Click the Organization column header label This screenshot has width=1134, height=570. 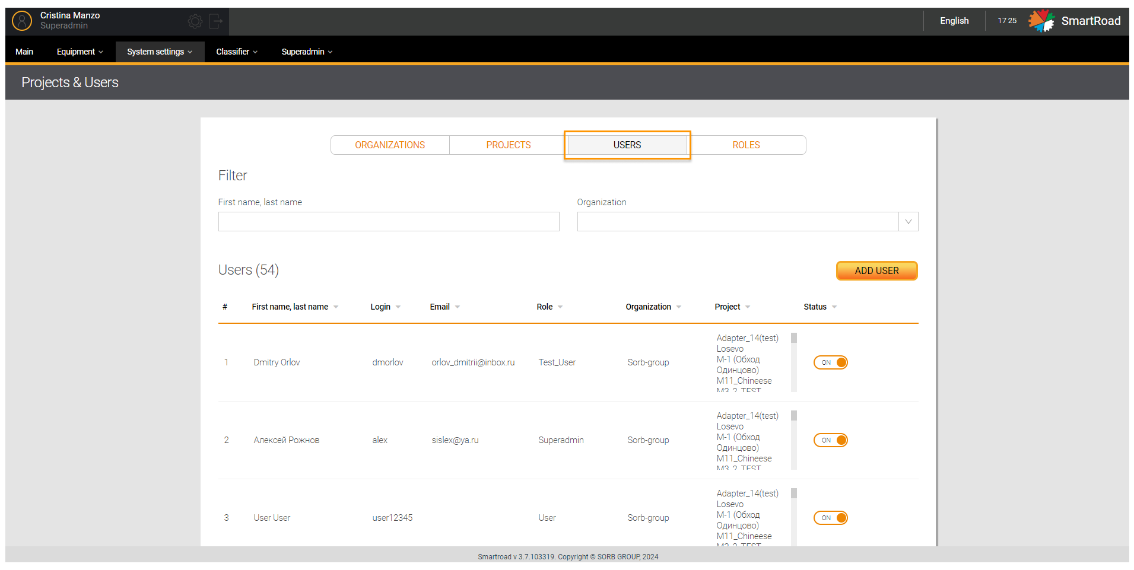(x=648, y=307)
